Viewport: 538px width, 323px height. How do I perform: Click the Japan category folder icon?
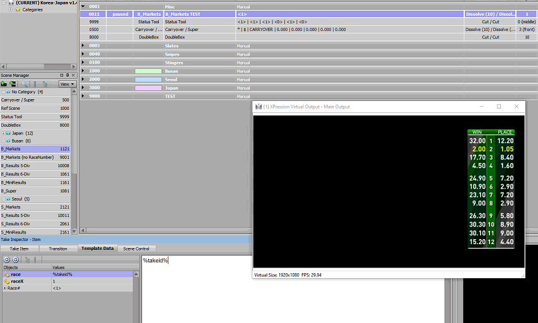click(x=9, y=133)
